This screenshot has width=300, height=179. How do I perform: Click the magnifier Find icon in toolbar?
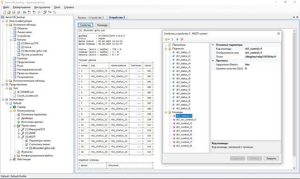click(54, 12)
